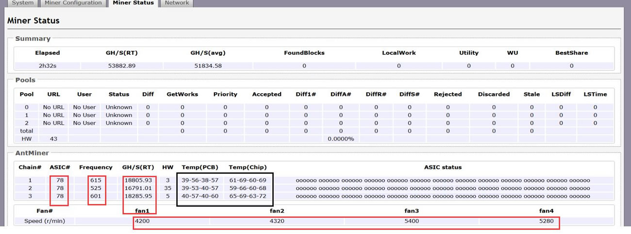Select the Elapsed time value 2h32s
The width and height of the screenshot is (631, 234).
point(47,66)
